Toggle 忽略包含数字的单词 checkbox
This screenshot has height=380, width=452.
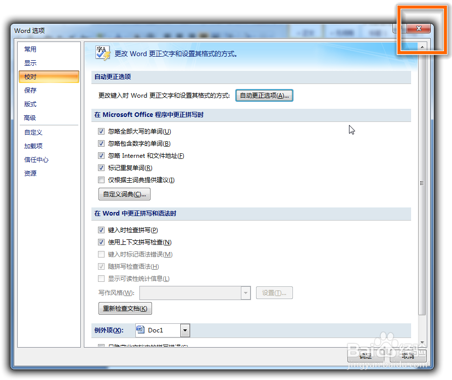pos(101,144)
